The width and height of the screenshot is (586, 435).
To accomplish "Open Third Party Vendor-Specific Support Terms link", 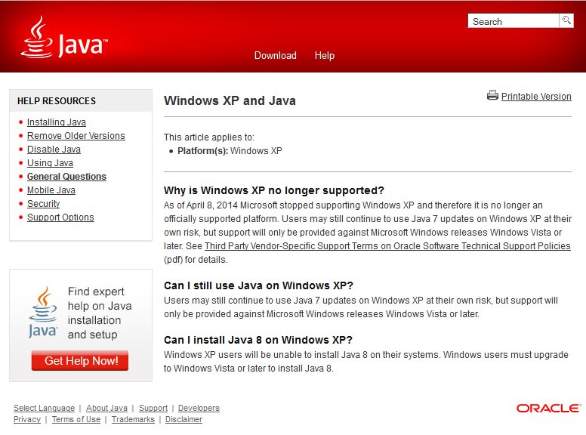I will (387, 246).
